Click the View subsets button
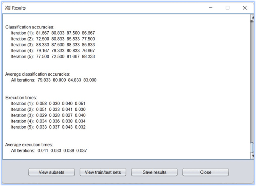This screenshot has width=256, height=186. (51, 172)
